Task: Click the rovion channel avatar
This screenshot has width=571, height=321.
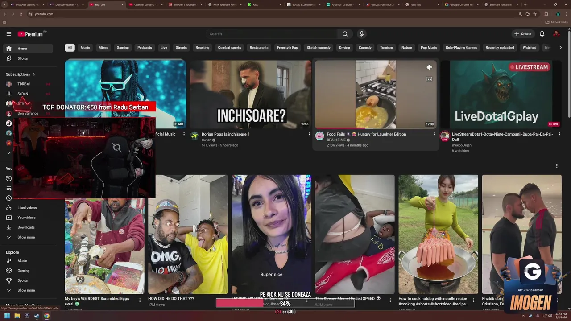Action: tap(194, 136)
